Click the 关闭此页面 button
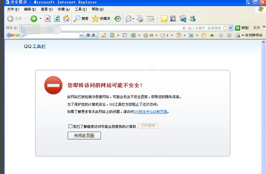 [x=84, y=136]
